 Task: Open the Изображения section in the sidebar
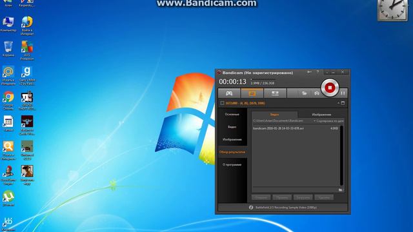coord(232,140)
